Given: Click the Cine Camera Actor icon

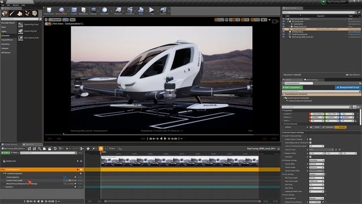Looking at the screenshot, I should 20,38.
